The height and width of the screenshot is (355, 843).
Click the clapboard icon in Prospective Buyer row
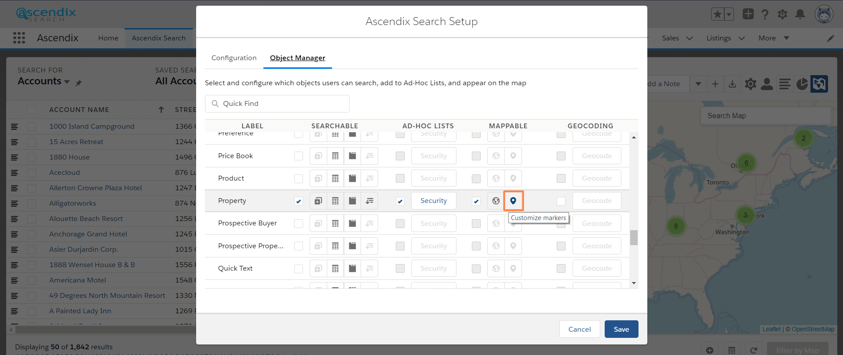pyautogui.click(x=353, y=224)
